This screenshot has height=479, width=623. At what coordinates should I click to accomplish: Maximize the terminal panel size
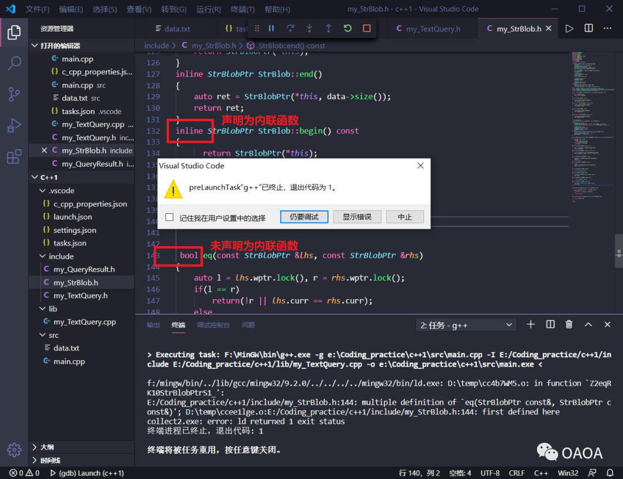pyautogui.click(x=588, y=325)
